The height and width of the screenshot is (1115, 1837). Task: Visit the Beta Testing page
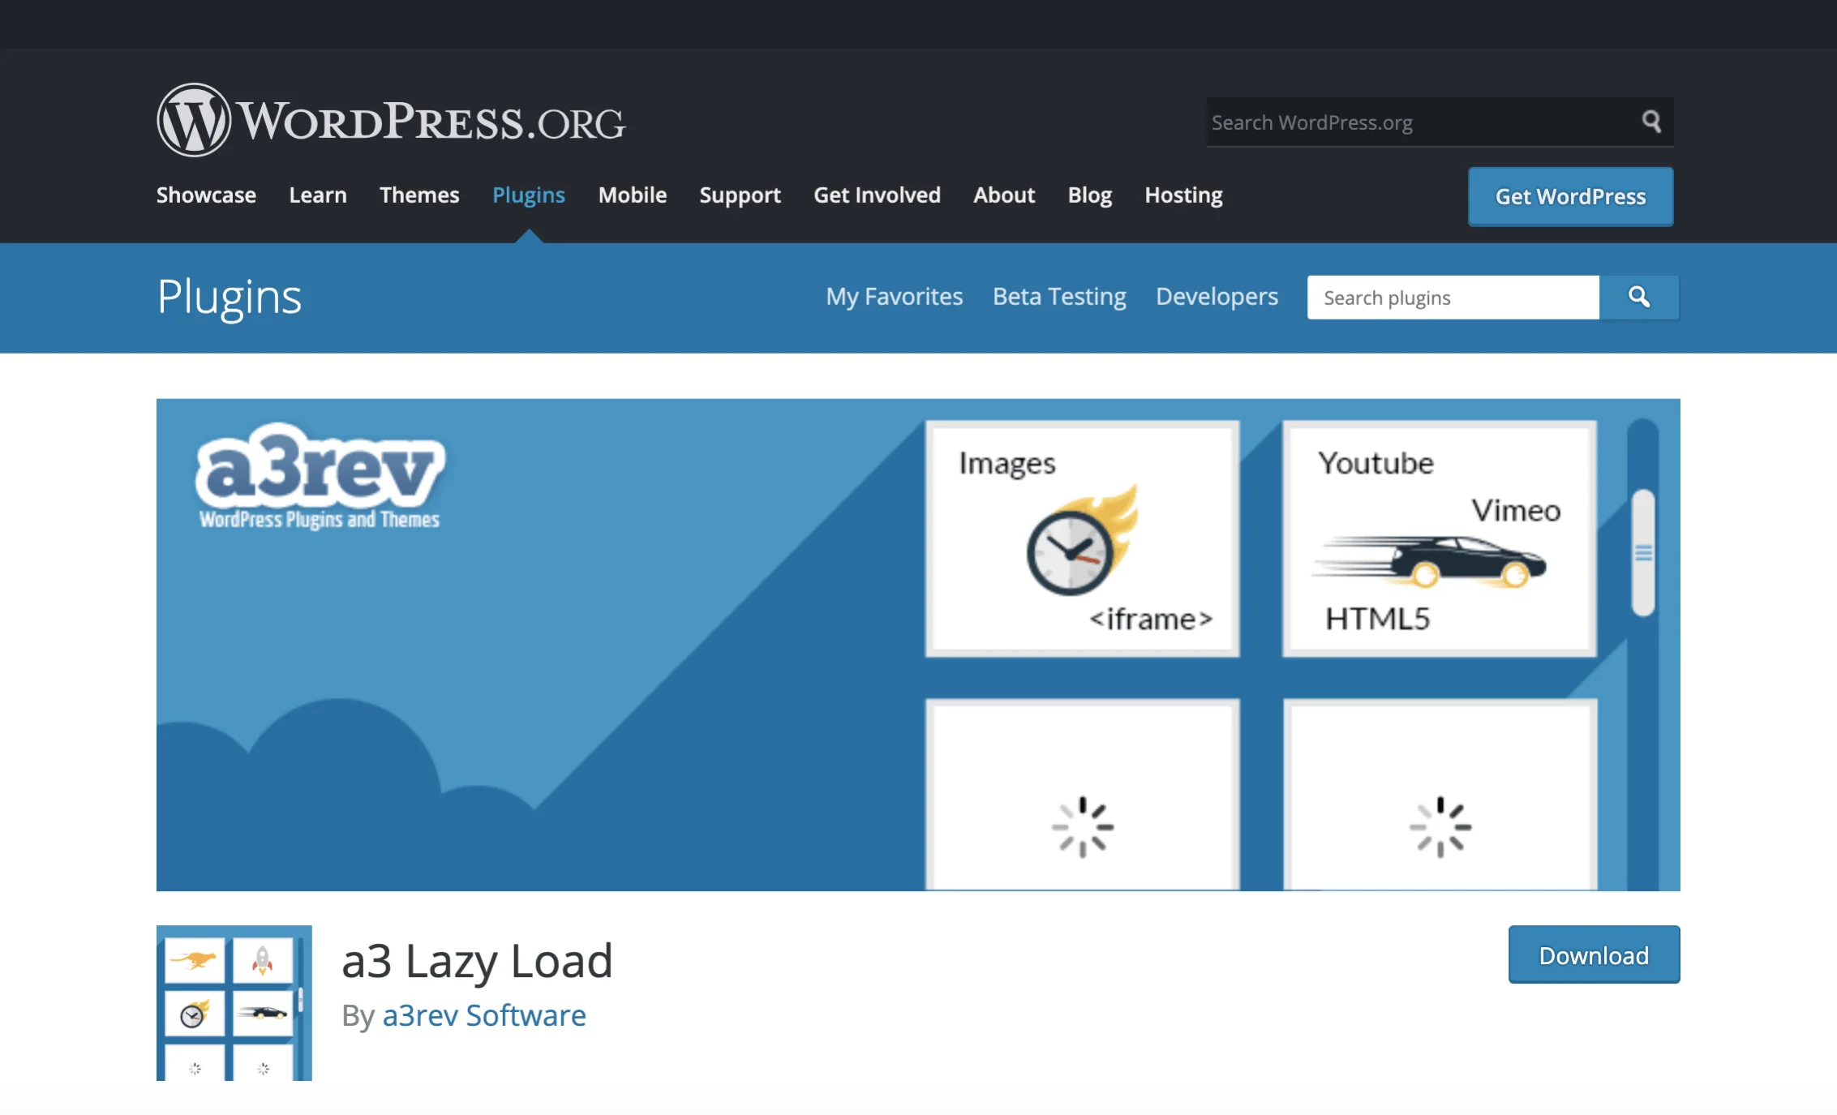1059,297
